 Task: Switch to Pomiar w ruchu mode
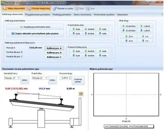pos(63,8)
